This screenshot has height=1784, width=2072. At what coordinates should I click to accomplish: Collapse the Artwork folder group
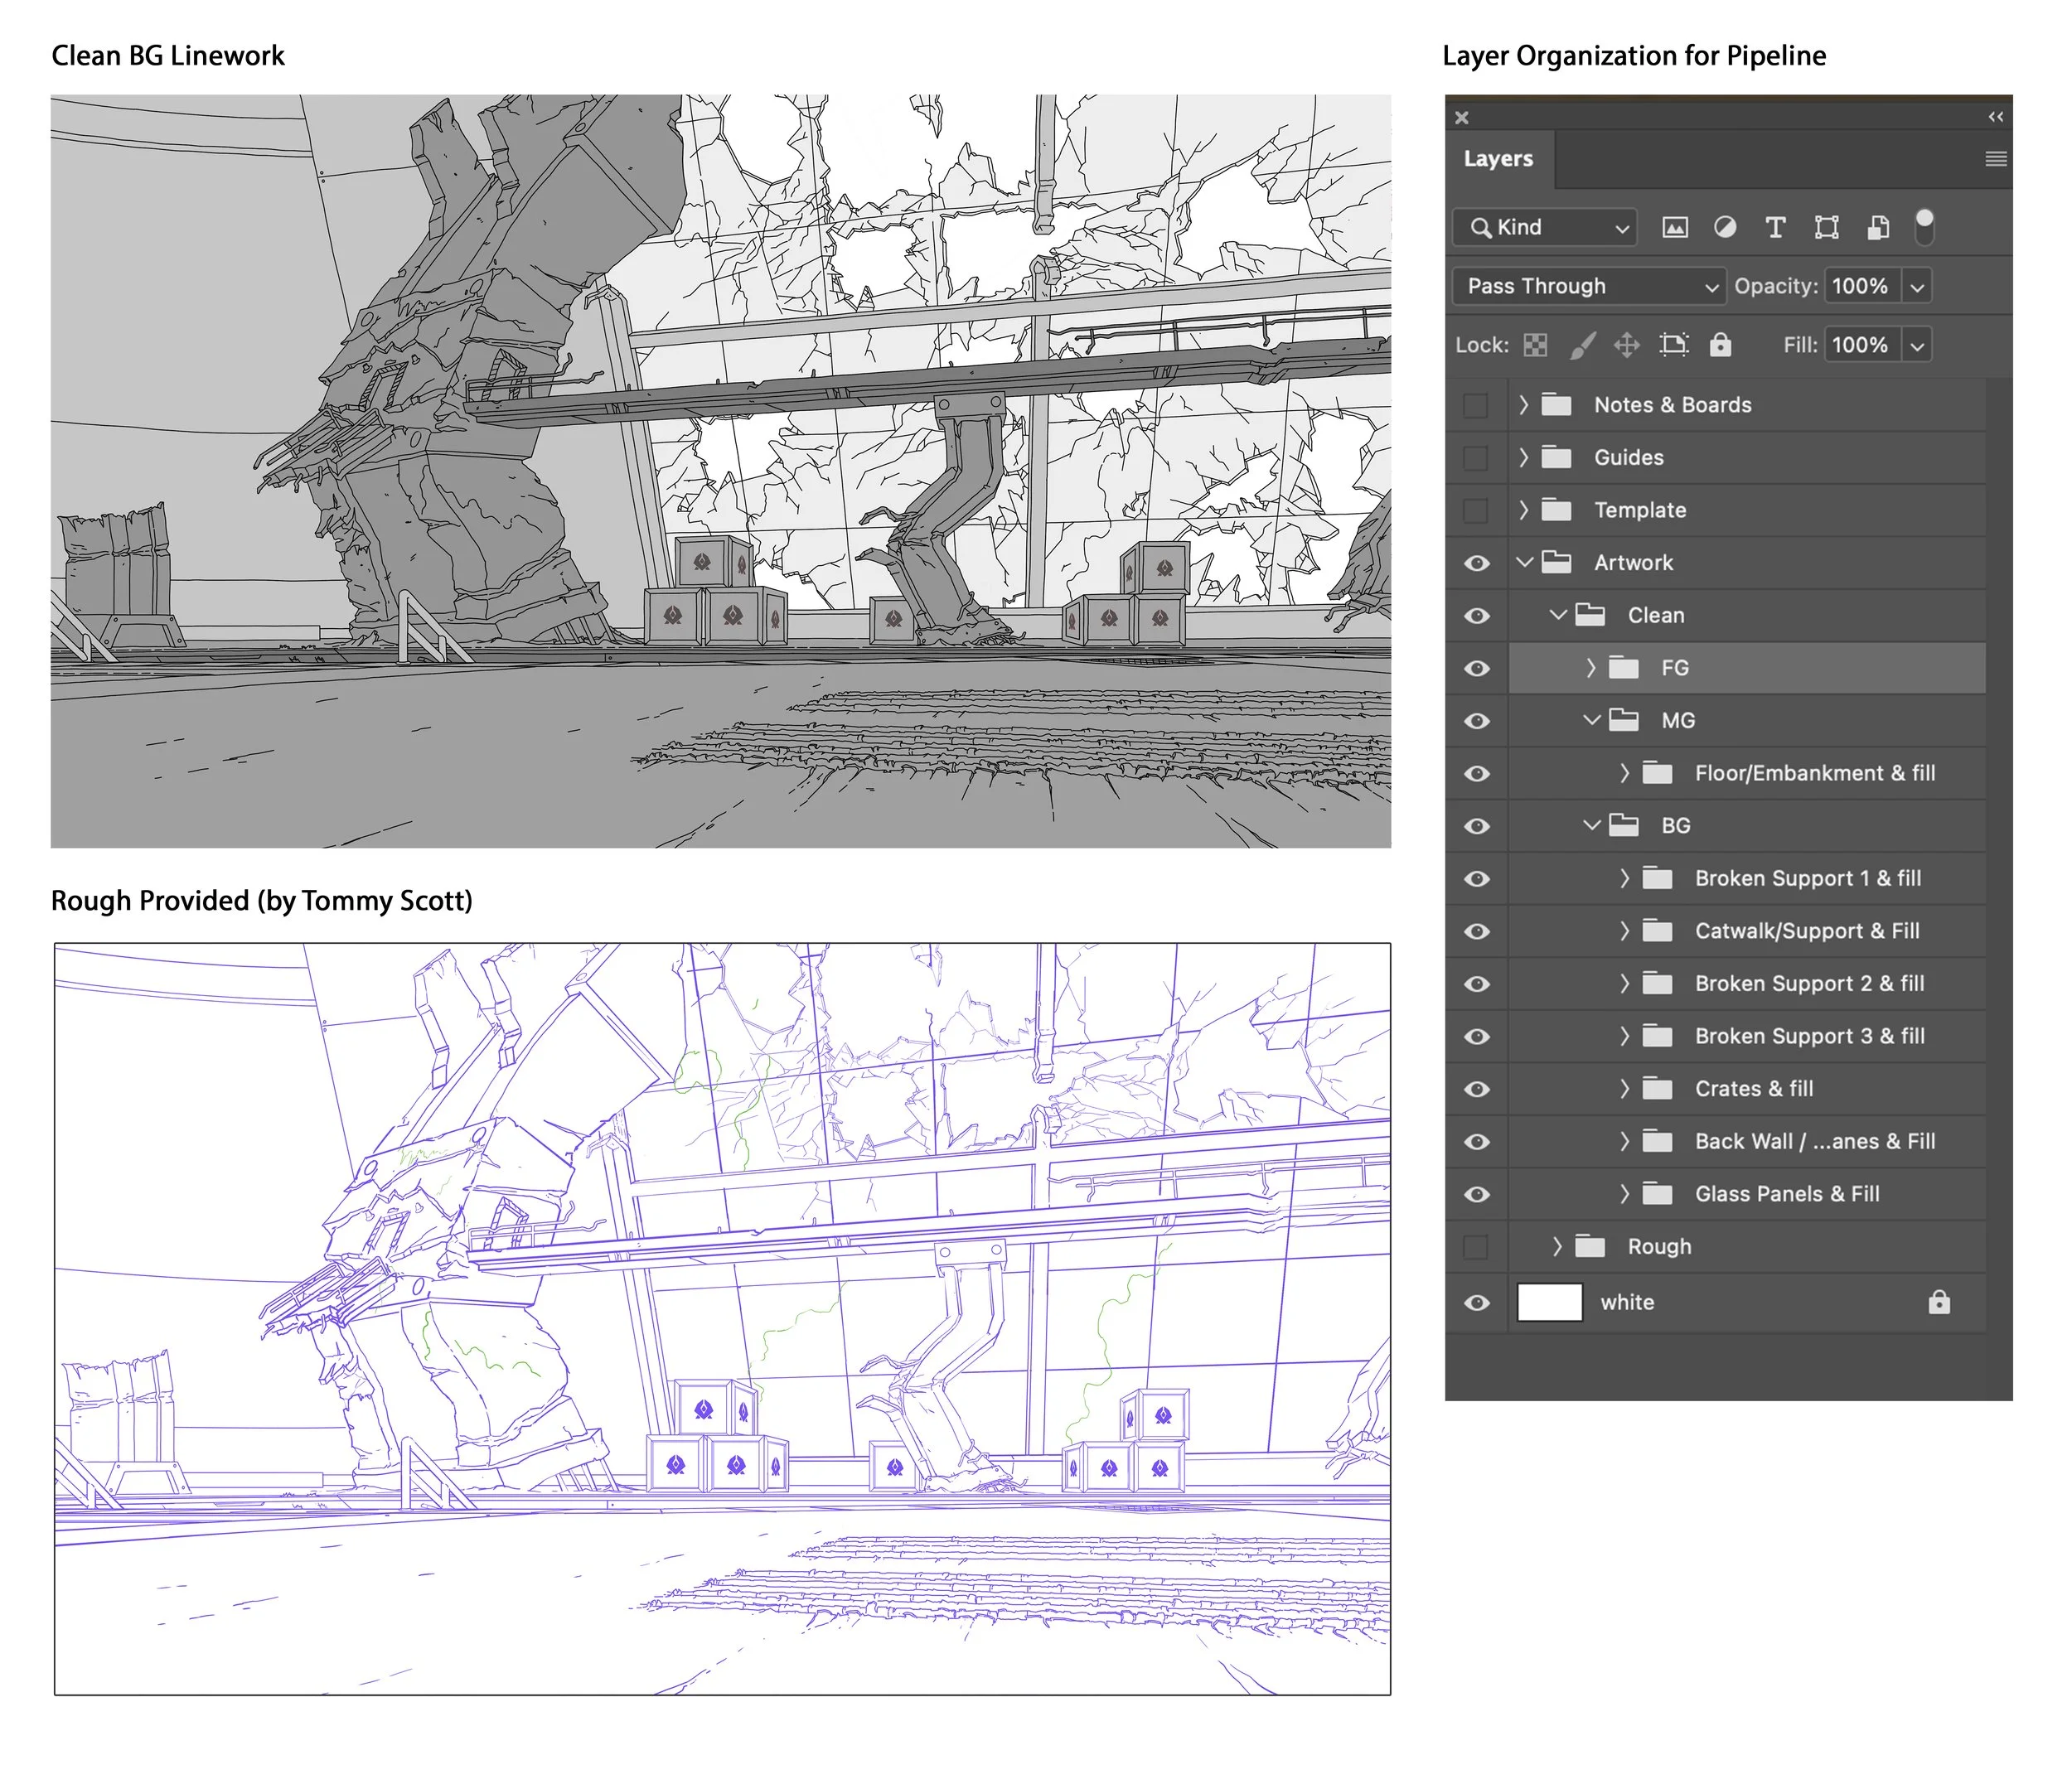pos(1524,562)
